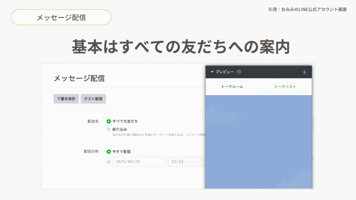356x200 pixels.
Task: Click the download icon in preview header
Action: point(305,72)
